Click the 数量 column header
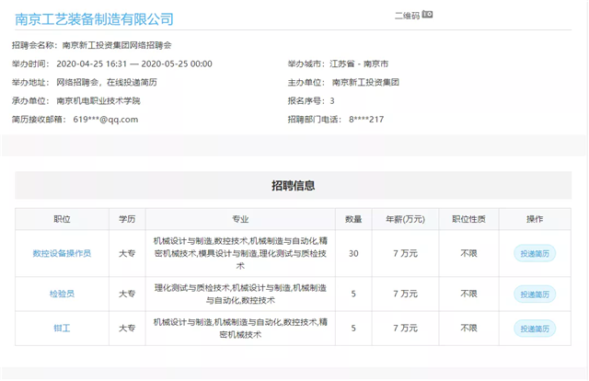Image resolution: width=589 pixels, height=381 pixels. [353, 219]
